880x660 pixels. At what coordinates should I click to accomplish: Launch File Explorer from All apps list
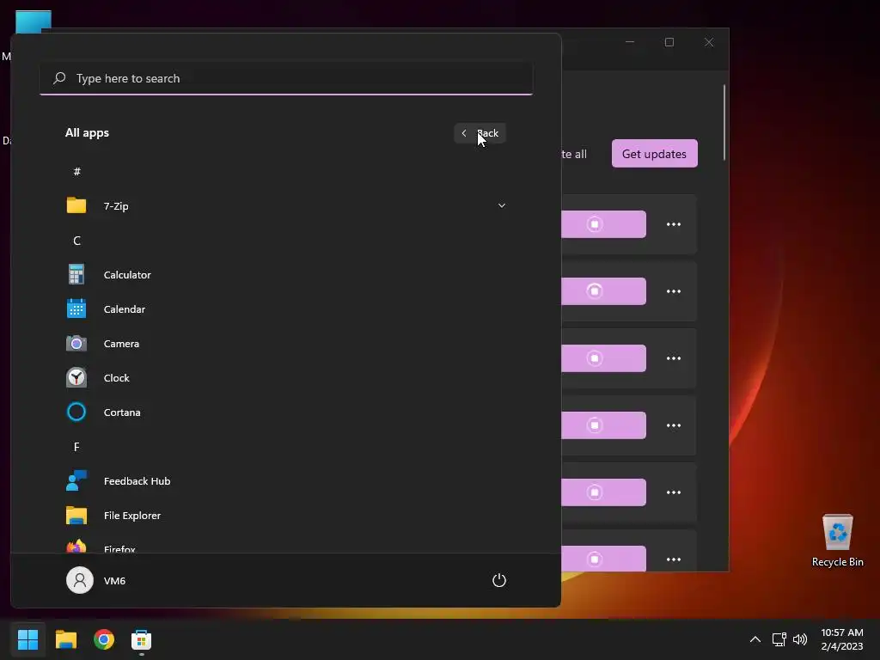click(x=286, y=515)
